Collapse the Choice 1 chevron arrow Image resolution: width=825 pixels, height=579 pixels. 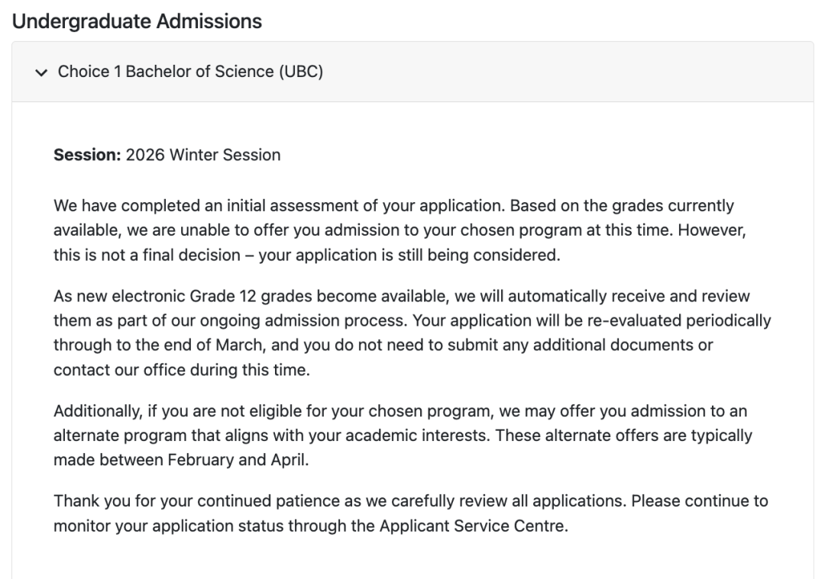pyautogui.click(x=40, y=72)
